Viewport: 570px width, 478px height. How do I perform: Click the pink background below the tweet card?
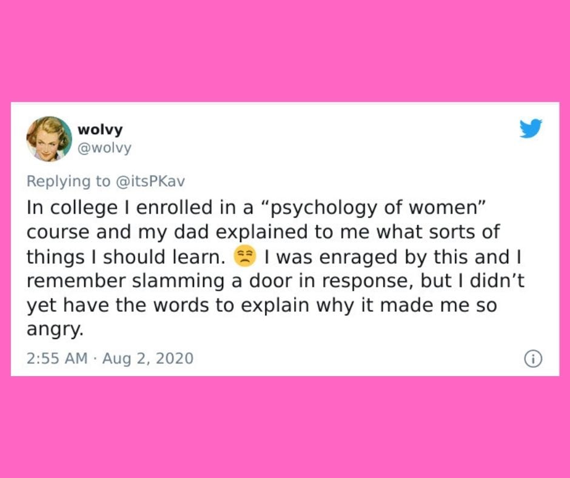[x=285, y=427]
